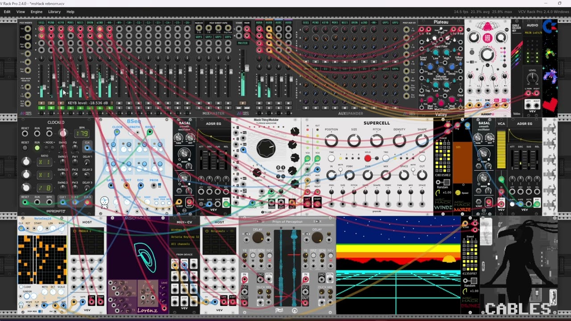
Task: Toggle the red HOLD button on Supercell
Action: click(368, 158)
